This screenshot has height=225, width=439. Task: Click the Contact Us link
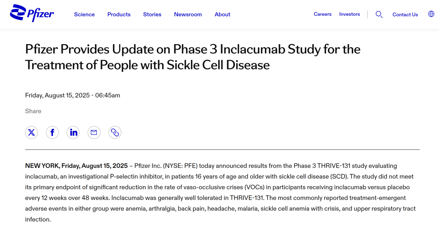click(405, 15)
